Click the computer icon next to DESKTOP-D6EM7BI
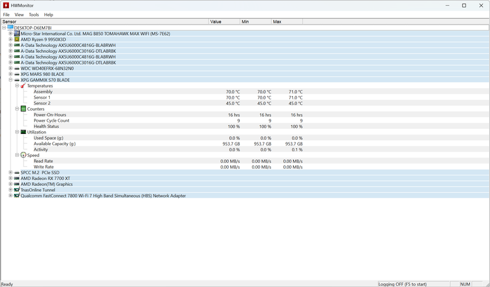 coord(10,27)
